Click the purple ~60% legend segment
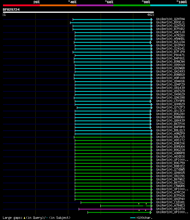Viewport: 190px width, 220px height. [95, 5]
